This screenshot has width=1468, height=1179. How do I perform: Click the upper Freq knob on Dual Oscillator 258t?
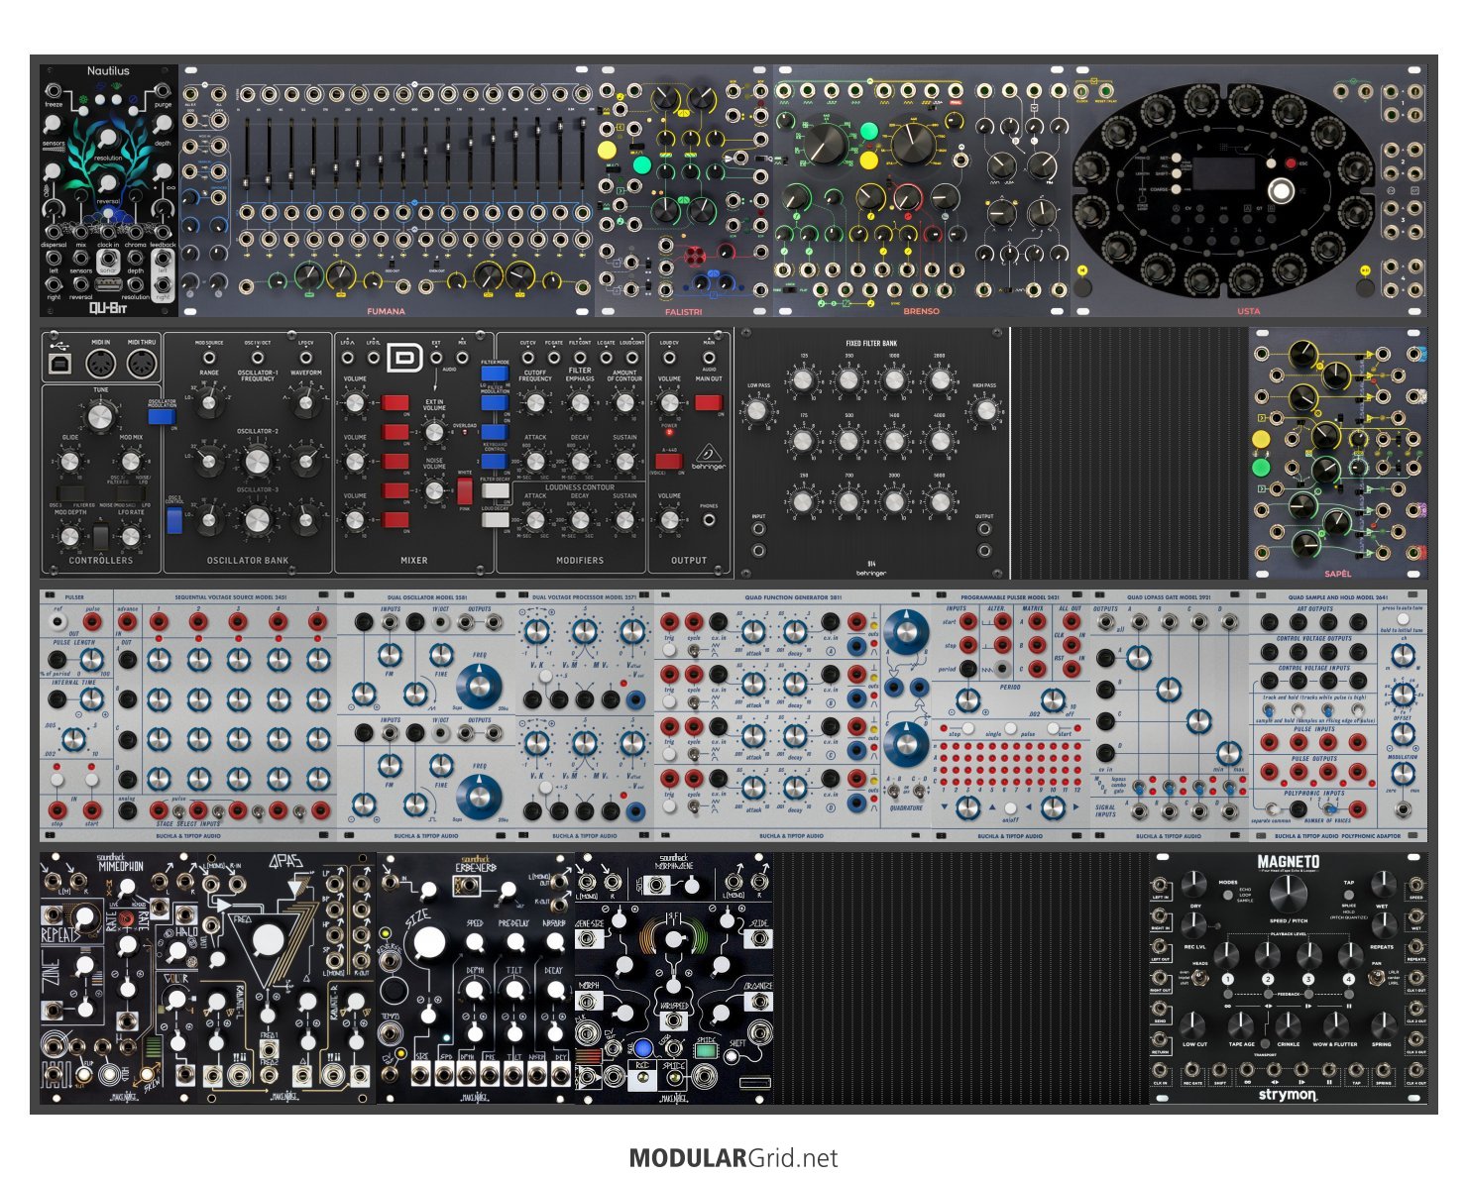[479, 687]
